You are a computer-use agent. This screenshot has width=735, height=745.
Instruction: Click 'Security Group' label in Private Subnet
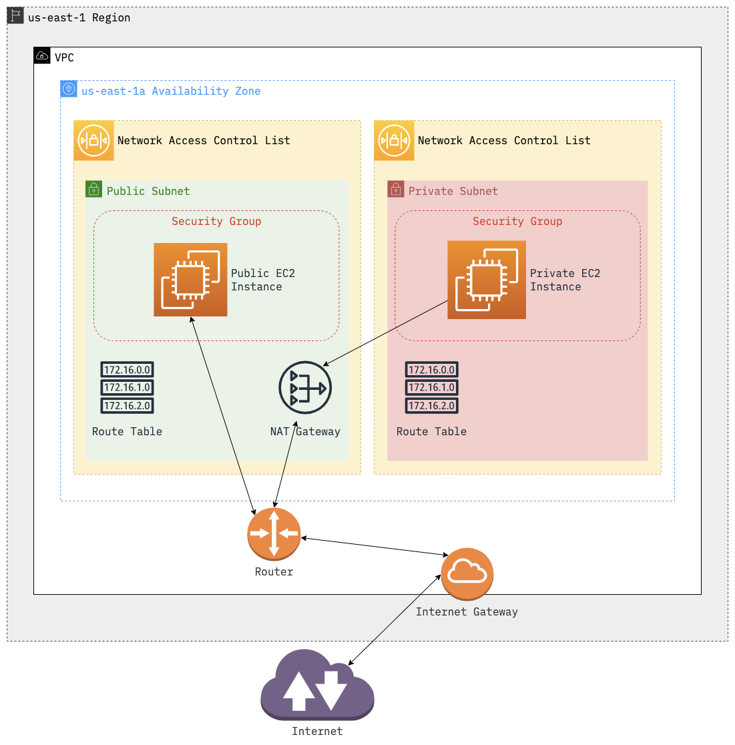(x=517, y=221)
